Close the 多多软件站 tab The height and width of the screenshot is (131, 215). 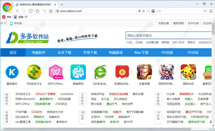(55, 5)
